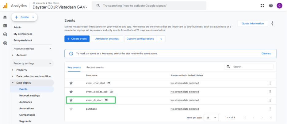Collapse the Property settings section
This screenshot has height=124, width=287.
coord(50,64)
